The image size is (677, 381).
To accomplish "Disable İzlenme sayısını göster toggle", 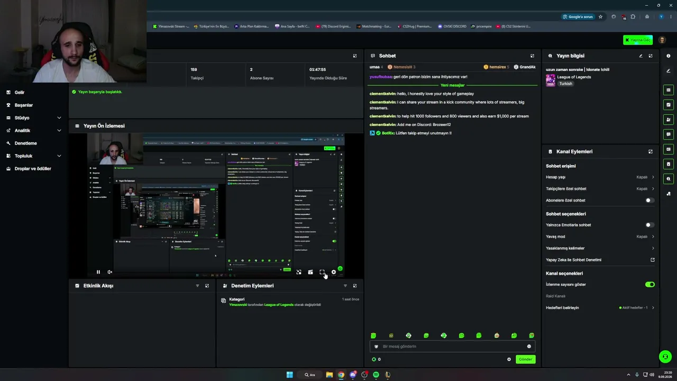I will (x=650, y=285).
